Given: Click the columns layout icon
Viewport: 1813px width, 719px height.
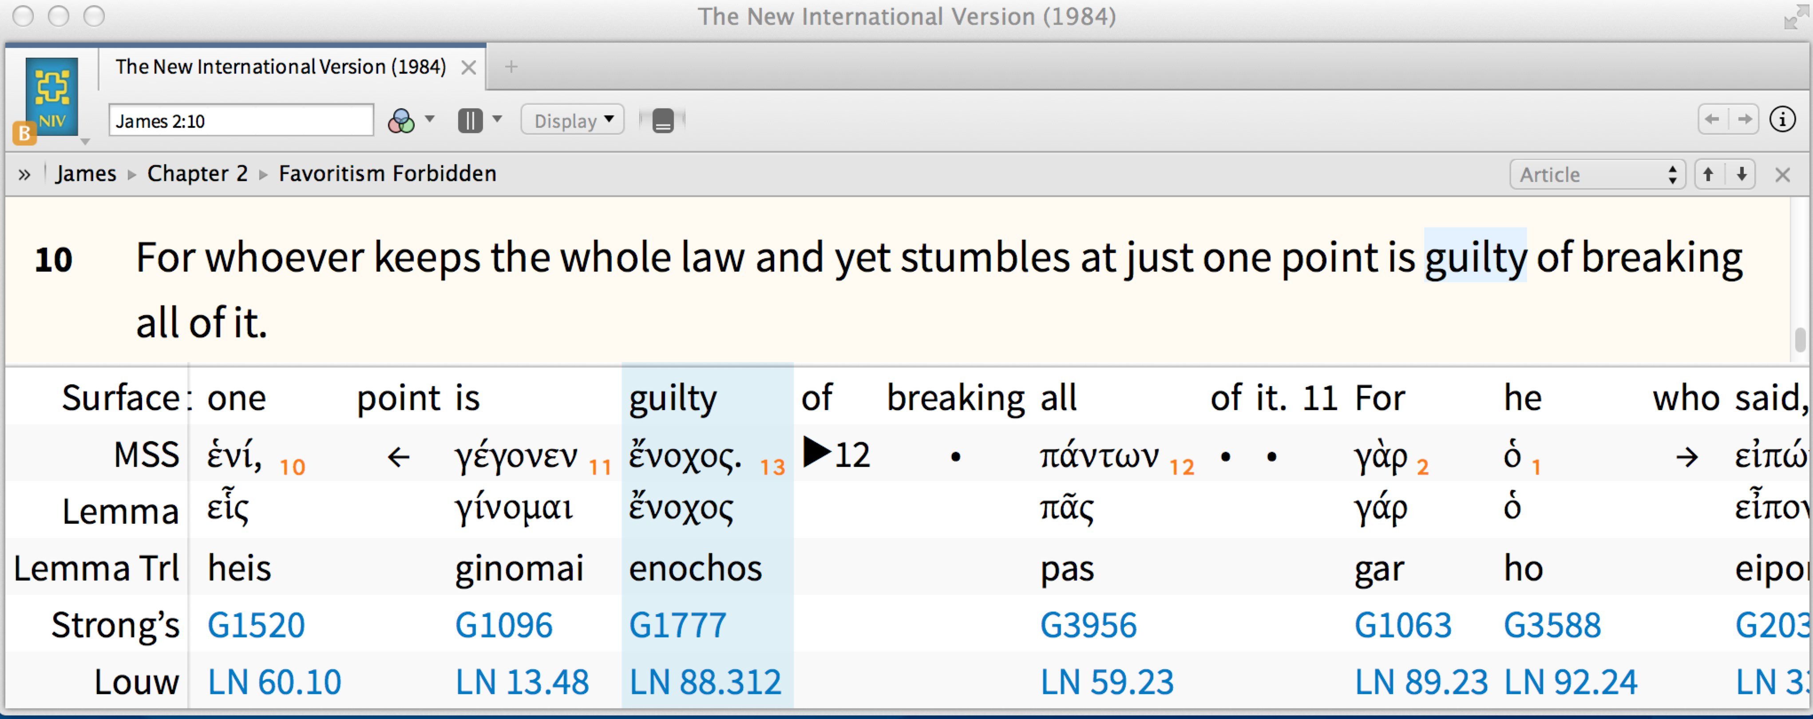Looking at the screenshot, I should coord(470,120).
